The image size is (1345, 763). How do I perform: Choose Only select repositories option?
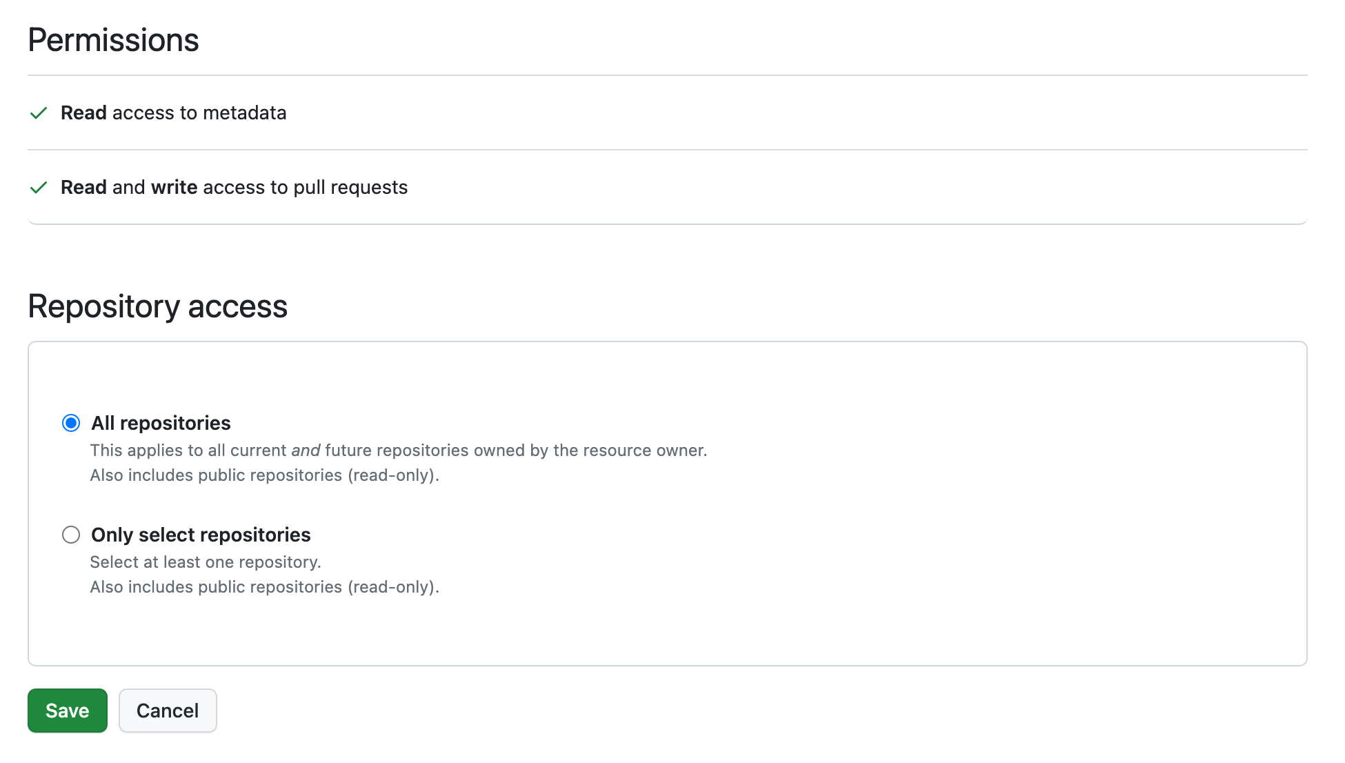[71, 535]
